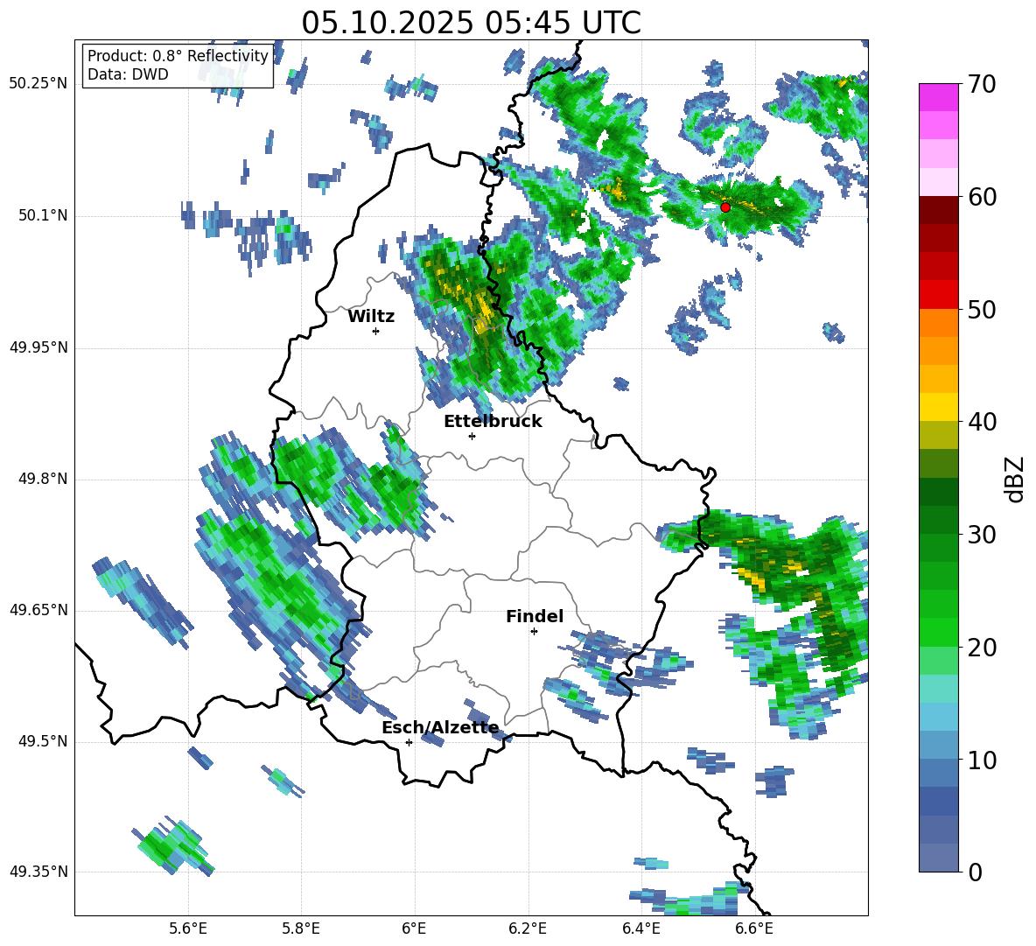Image resolution: width=1036 pixels, height=946 pixels.
Task: Pick the dark green swatch just above 30 dBZ
Action: 938,520
